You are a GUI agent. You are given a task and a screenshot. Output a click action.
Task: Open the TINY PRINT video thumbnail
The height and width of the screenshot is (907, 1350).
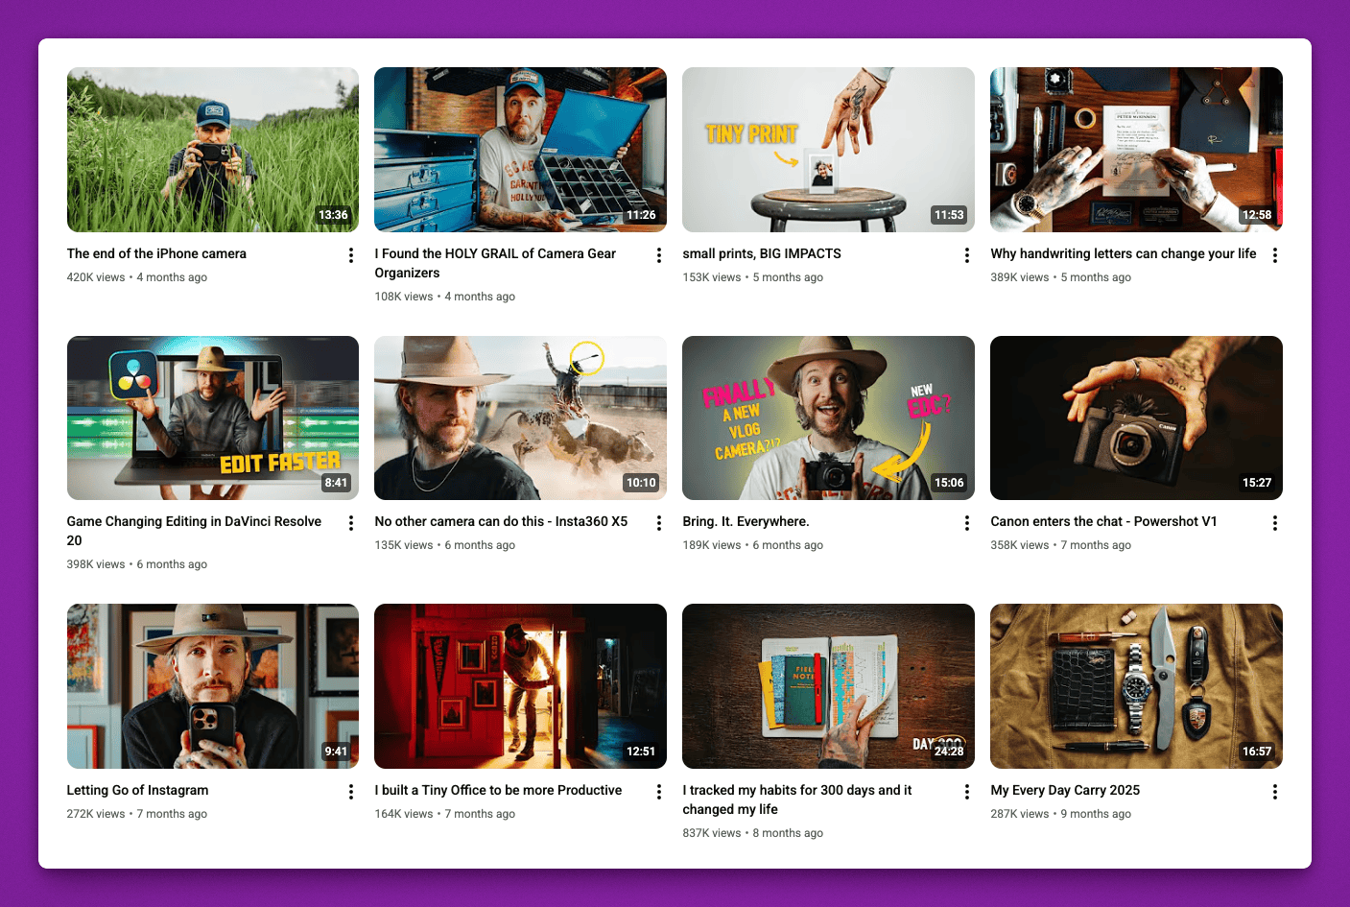point(828,150)
